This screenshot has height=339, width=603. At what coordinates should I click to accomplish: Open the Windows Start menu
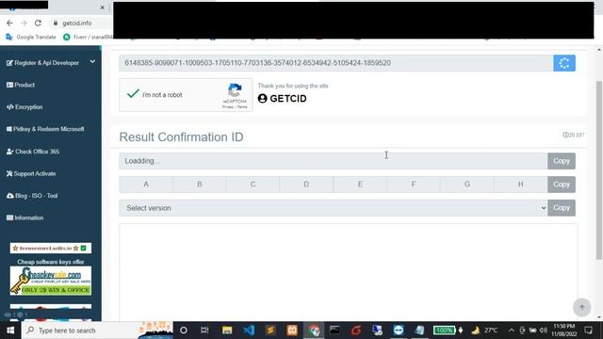tap(10, 331)
